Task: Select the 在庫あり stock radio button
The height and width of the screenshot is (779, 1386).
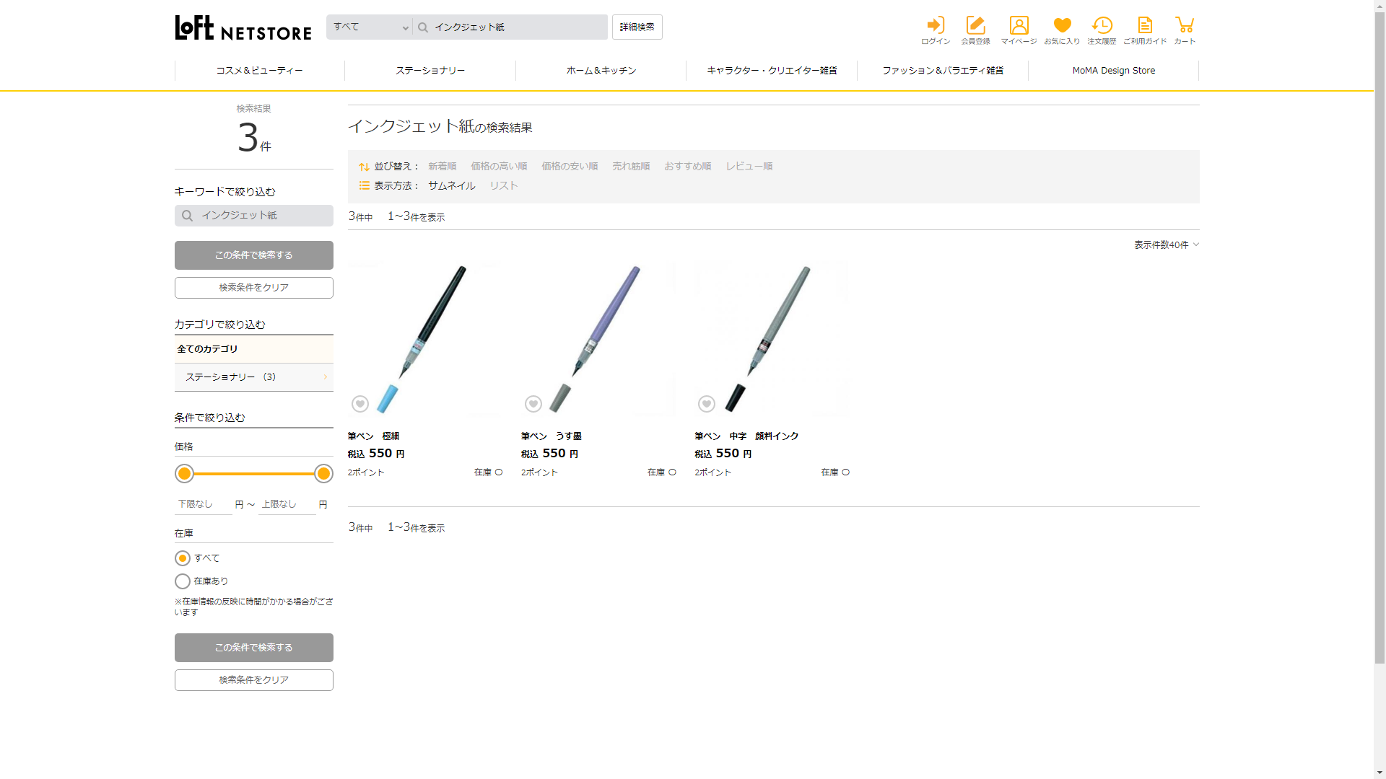Action: [183, 581]
